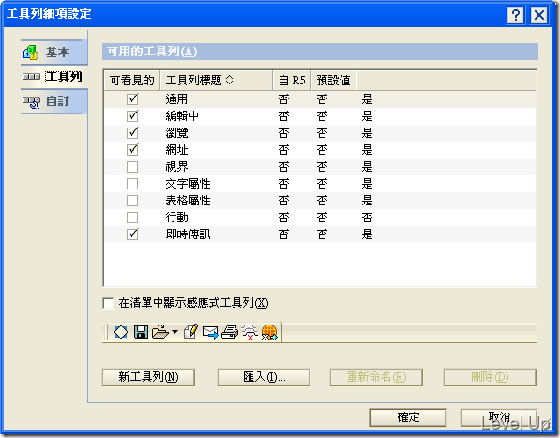The height and width of the screenshot is (438, 560).
Task: Click the edit document pencil icon
Action: pyautogui.click(x=190, y=332)
